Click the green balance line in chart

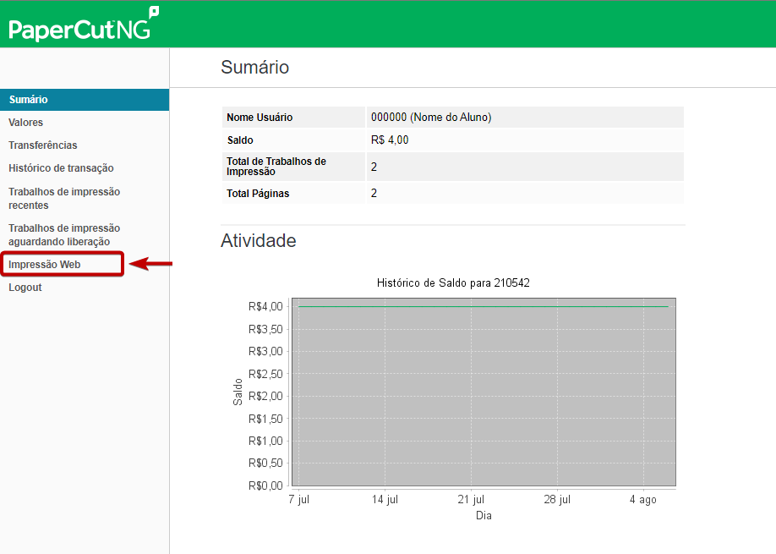(483, 307)
